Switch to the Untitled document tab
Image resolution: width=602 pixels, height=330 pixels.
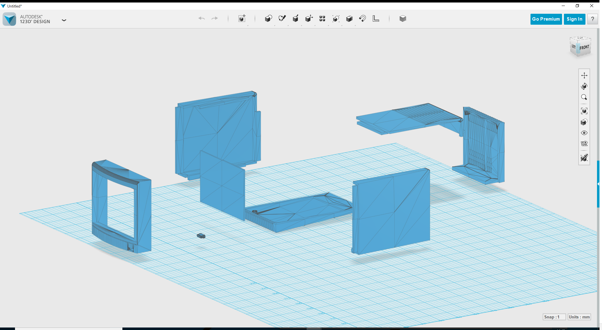[14, 6]
